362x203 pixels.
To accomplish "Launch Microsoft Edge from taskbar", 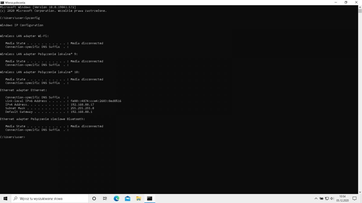I will [x=116, y=198].
